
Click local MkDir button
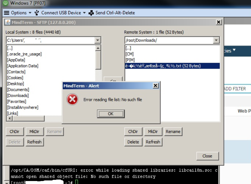[34, 131]
